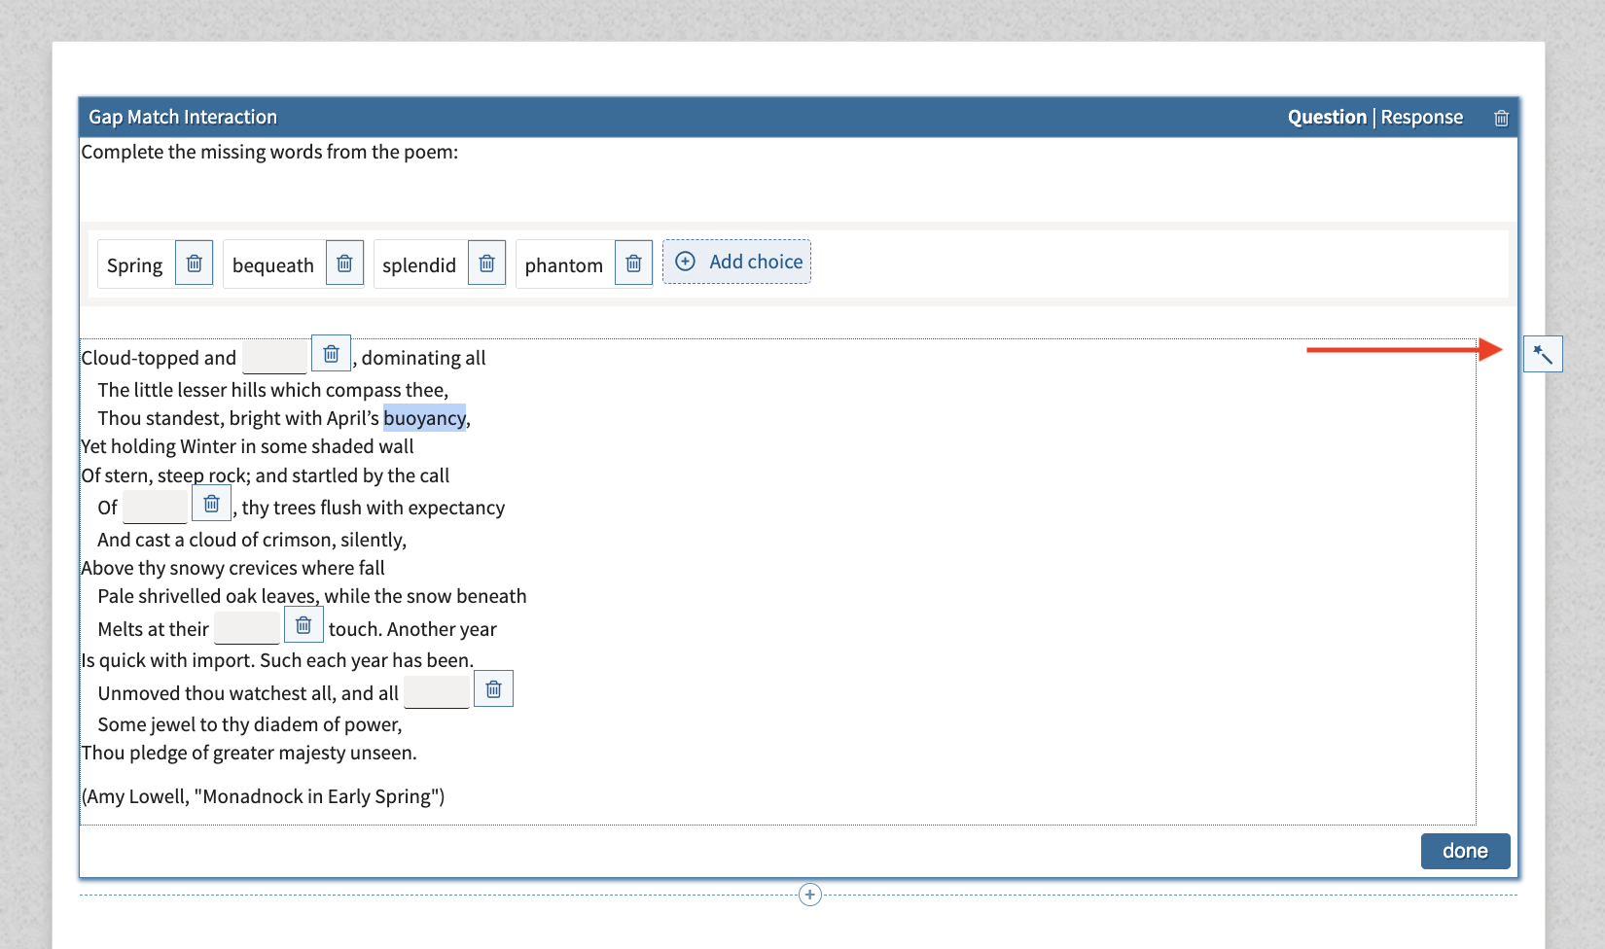Delete gap after 'Melts at their'

(303, 624)
